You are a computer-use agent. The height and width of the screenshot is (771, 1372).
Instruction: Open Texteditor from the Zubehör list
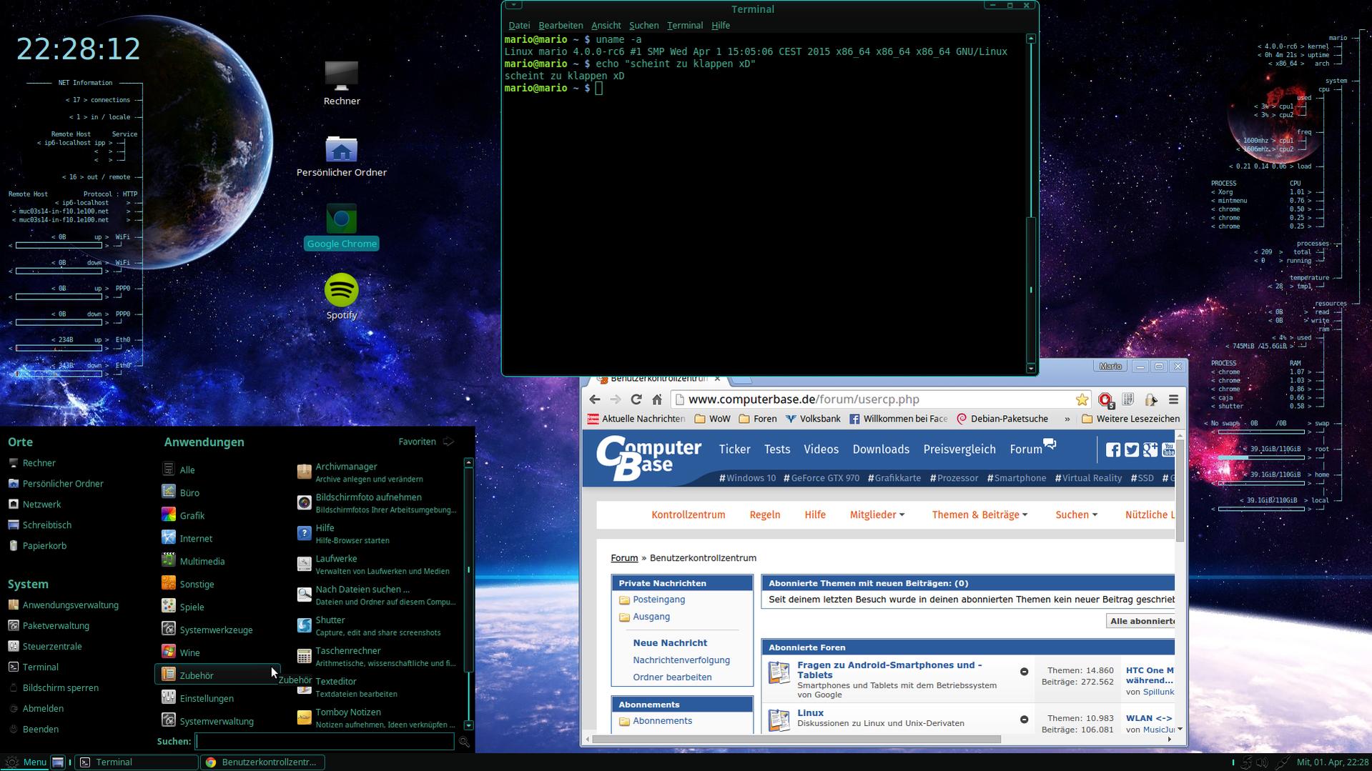tap(377, 687)
